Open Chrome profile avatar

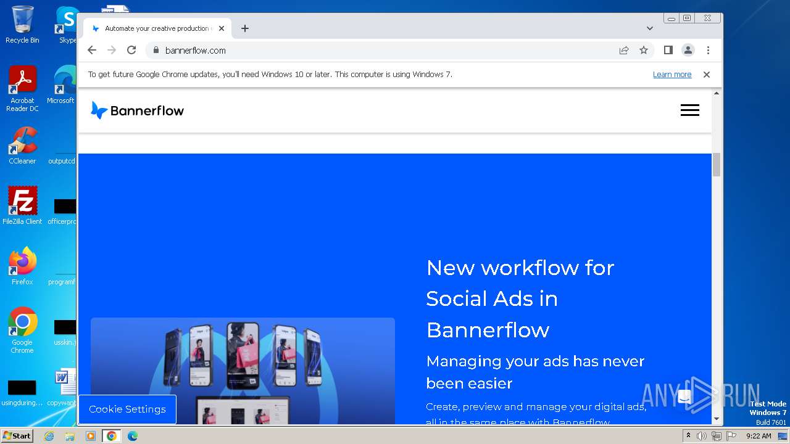[x=688, y=51]
